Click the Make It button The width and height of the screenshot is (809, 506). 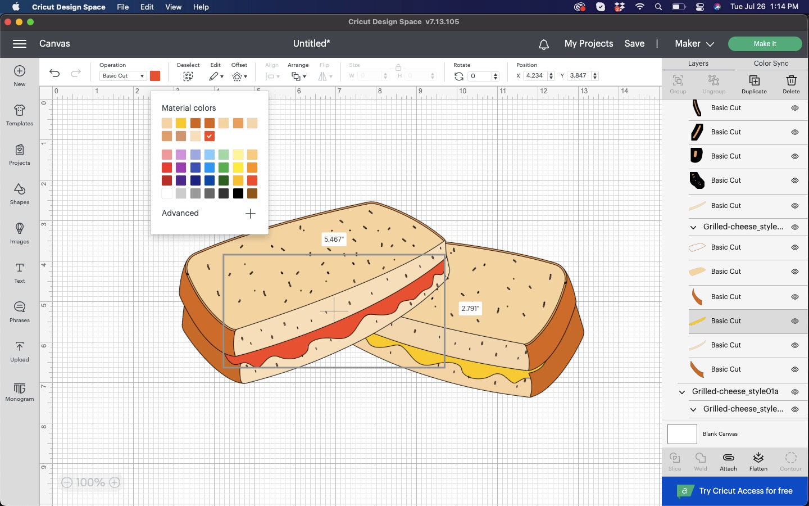765,43
